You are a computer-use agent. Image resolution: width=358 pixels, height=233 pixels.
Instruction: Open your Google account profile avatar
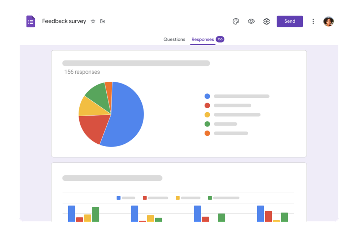[329, 22]
